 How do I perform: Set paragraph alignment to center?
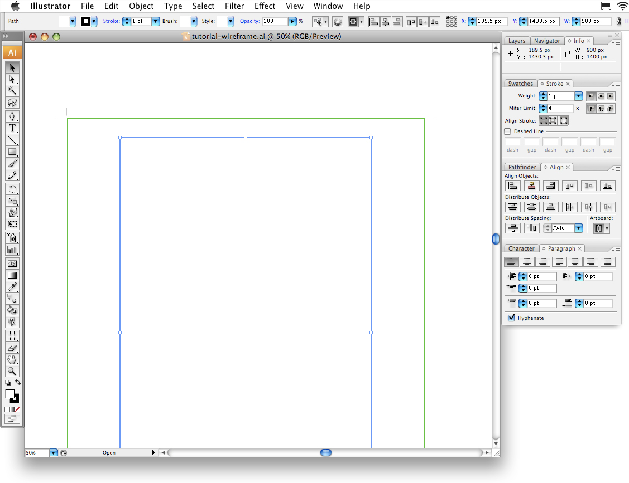click(x=527, y=261)
